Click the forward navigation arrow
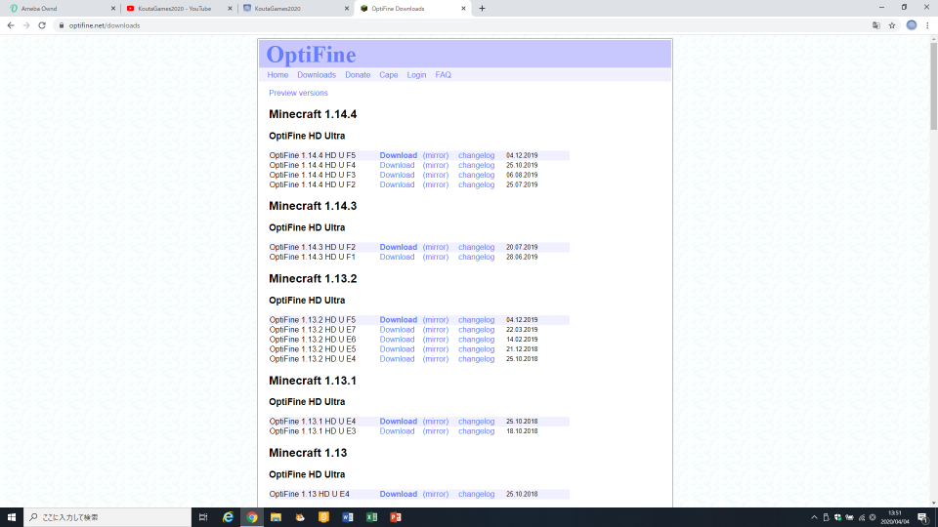Image resolution: width=938 pixels, height=527 pixels. 26,25
